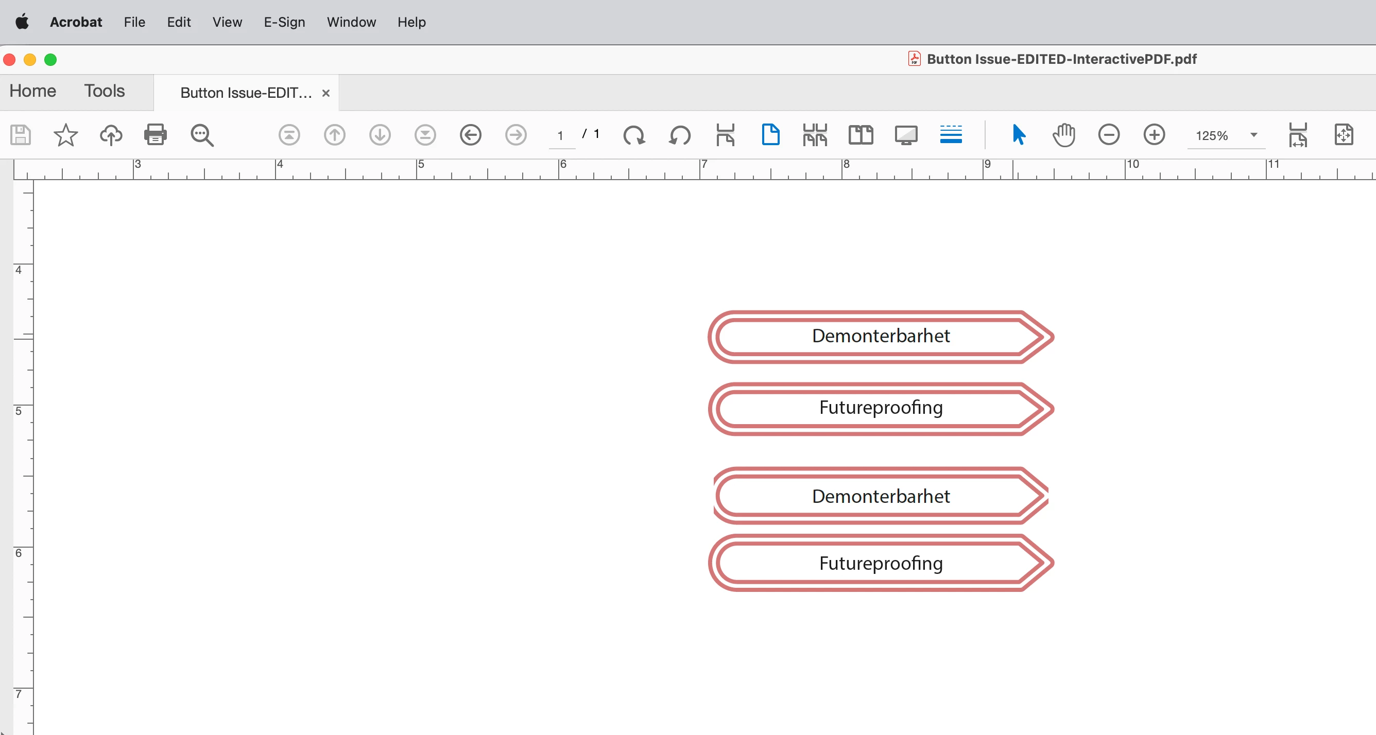Enable single page view mode

tap(770, 134)
